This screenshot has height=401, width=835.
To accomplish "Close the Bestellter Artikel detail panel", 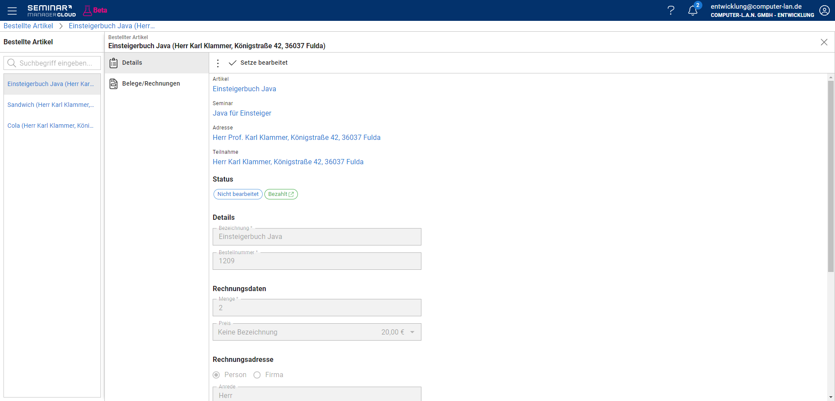I will pos(824,42).
